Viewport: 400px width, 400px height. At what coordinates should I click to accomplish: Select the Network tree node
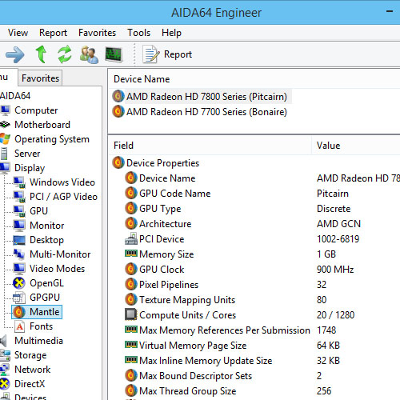tap(33, 370)
